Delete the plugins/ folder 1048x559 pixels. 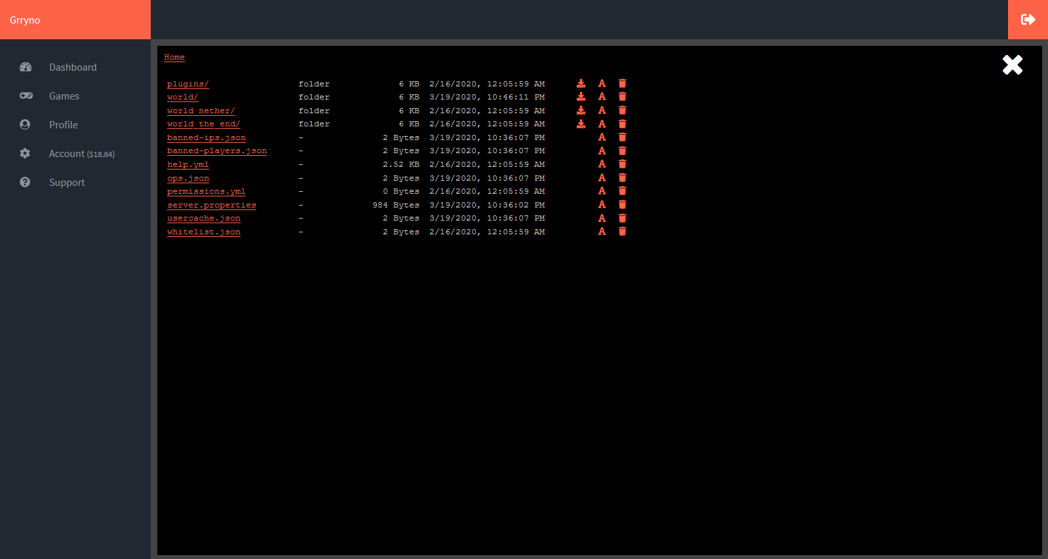(x=623, y=84)
